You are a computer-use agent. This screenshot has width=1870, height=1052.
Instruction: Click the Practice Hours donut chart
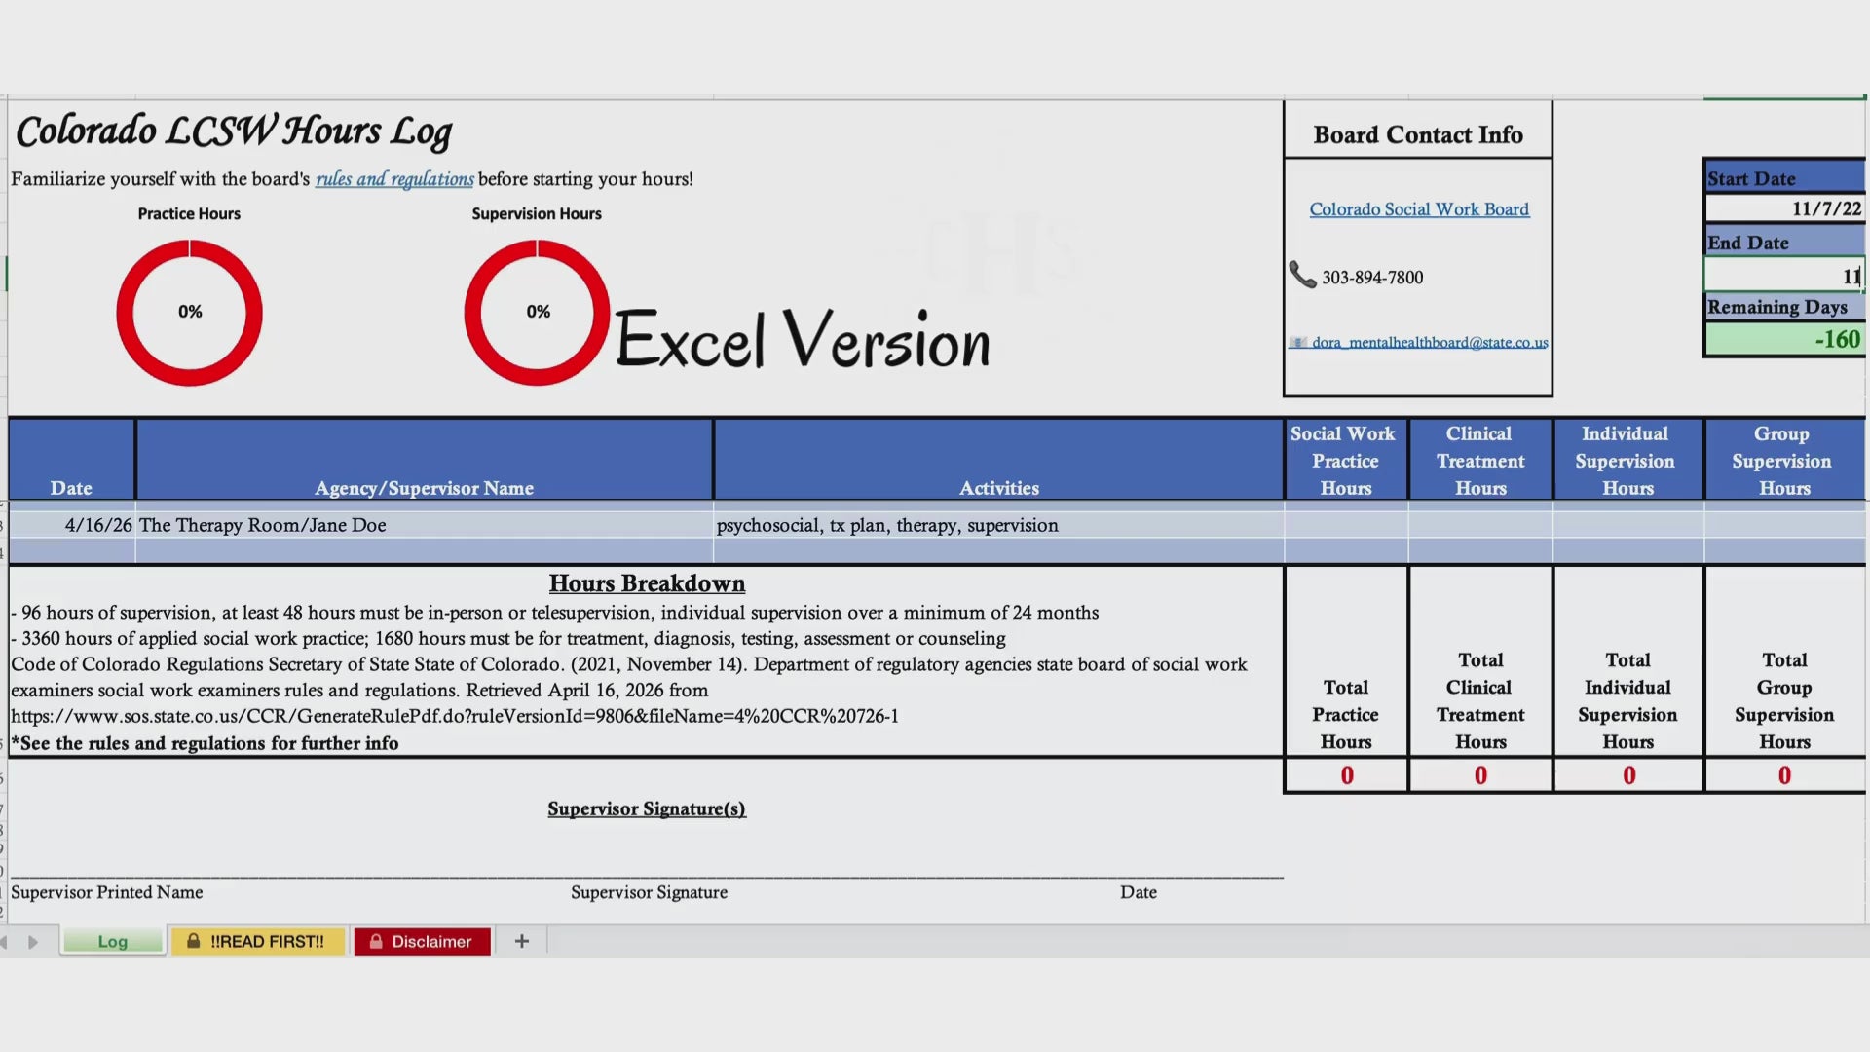coord(189,313)
